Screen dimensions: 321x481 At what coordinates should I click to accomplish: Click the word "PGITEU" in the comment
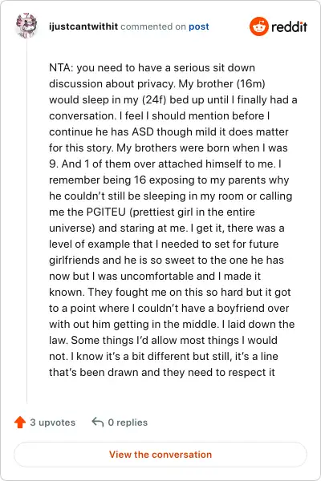(x=106, y=212)
